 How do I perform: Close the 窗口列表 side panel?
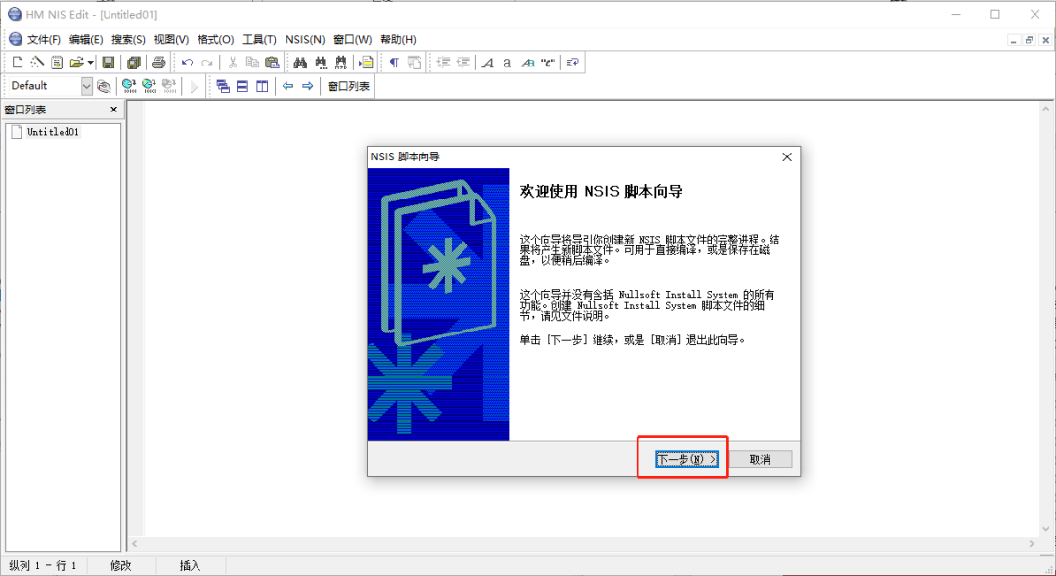point(113,110)
